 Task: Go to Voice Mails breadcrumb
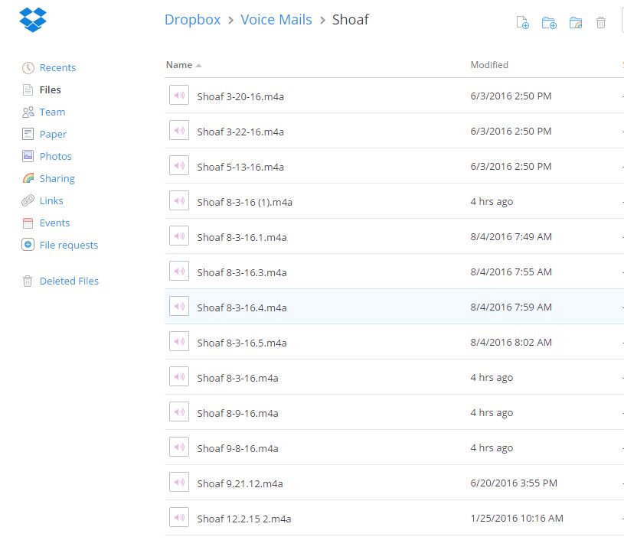click(276, 19)
